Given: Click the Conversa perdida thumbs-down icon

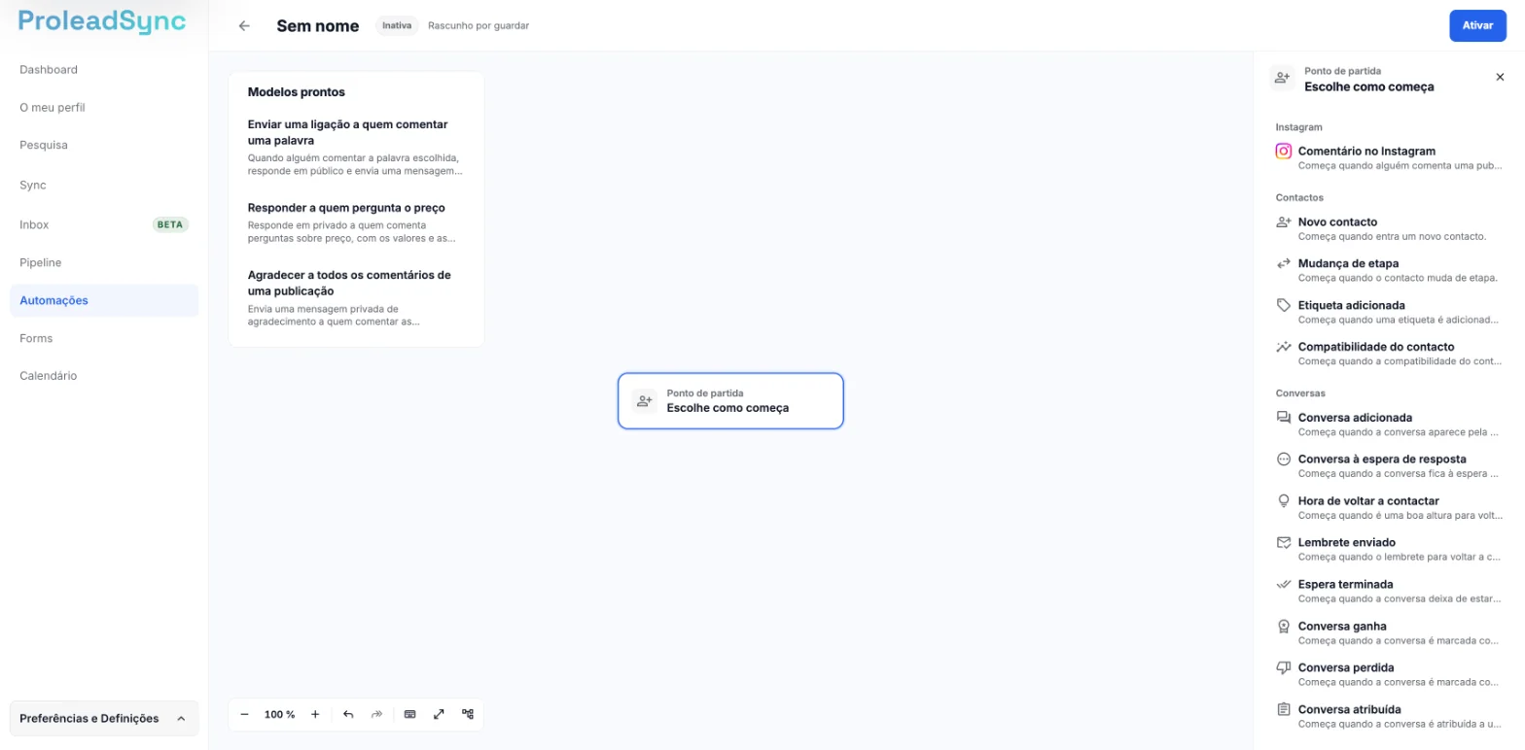Looking at the screenshot, I should point(1284,667).
